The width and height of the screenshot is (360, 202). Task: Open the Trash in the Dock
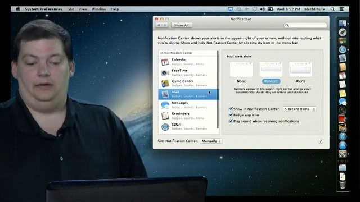click(343, 185)
